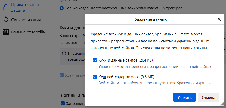The image size is (226, 108).
Task: Uncheck Куки и данные сайтов checkbox
Action: click(x=95, y=60)
